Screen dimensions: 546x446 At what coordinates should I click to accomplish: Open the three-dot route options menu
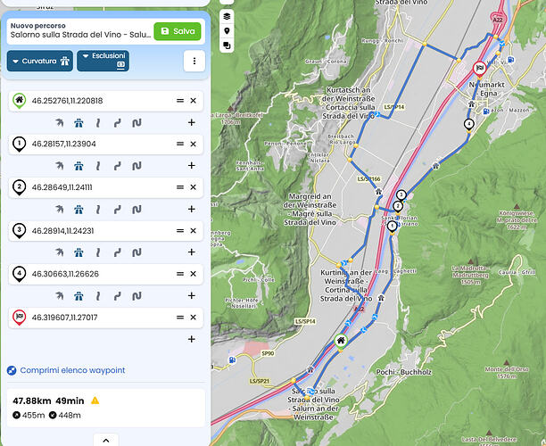[194, 61]
